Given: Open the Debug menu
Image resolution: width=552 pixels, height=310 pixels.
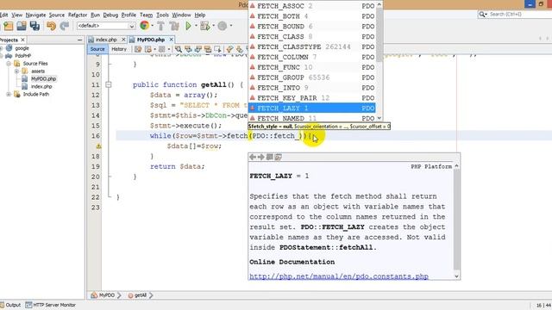Looking at the screenshot, I should (x=110, y=15).
